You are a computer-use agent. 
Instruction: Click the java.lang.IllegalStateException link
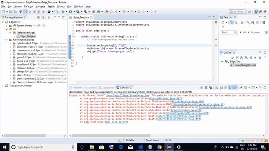click(128, 95)
